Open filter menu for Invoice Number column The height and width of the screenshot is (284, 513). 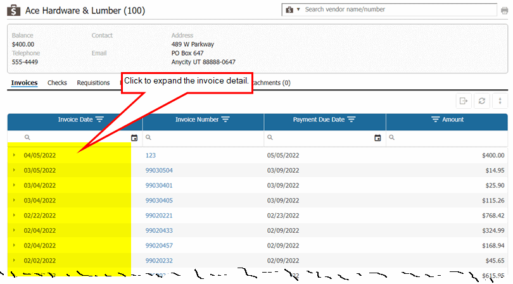click(225, 120)
